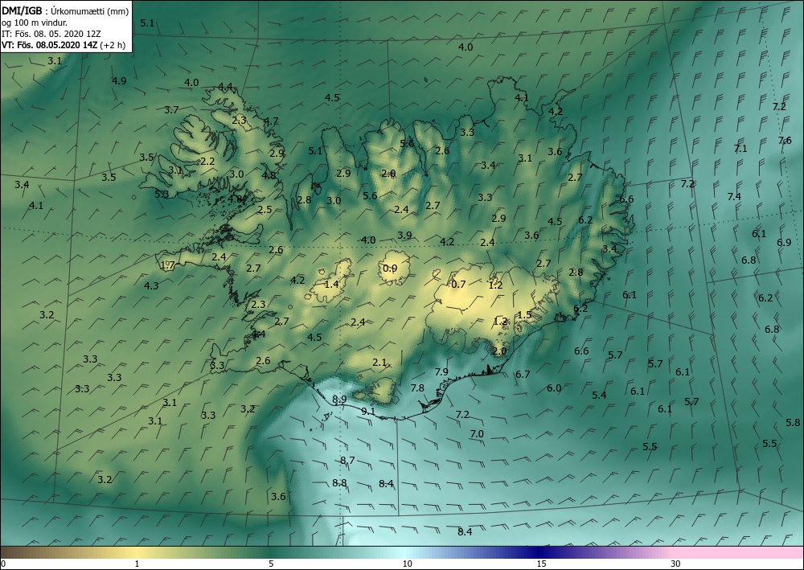804x570 pixels.
Task: Click the 2.5 value on the map
Action: (x=265, y=209)
